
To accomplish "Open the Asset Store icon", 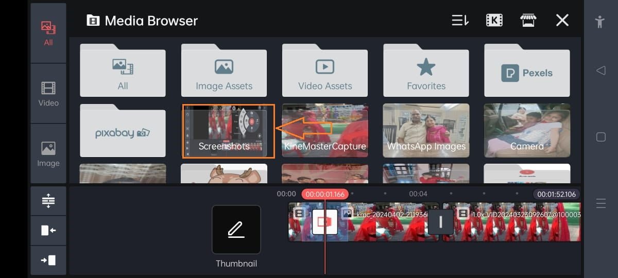I will 528,21.
